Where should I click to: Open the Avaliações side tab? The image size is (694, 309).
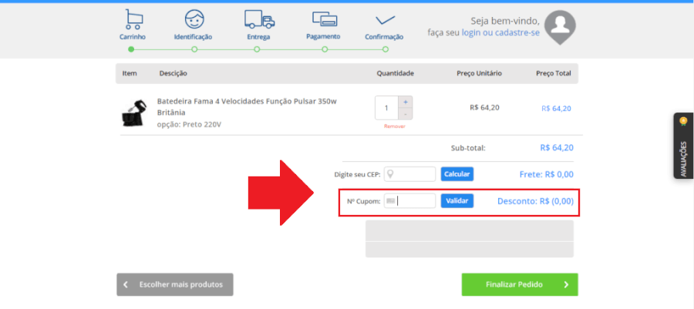[682, 146]
